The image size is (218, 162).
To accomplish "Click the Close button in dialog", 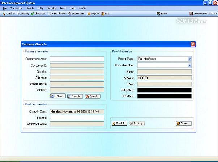I will point(184,123).
